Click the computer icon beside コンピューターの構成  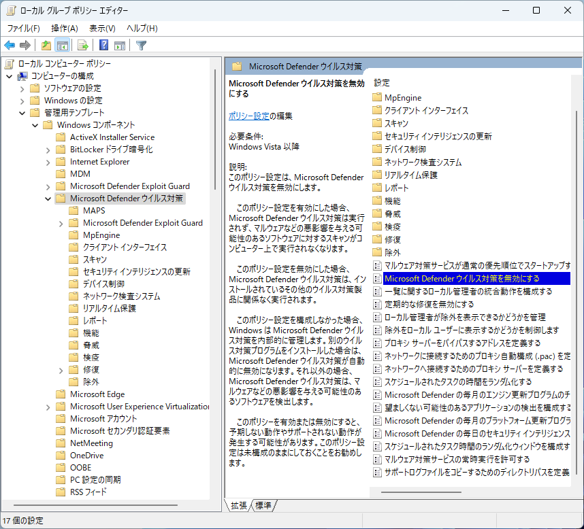[x=22, y=76]
